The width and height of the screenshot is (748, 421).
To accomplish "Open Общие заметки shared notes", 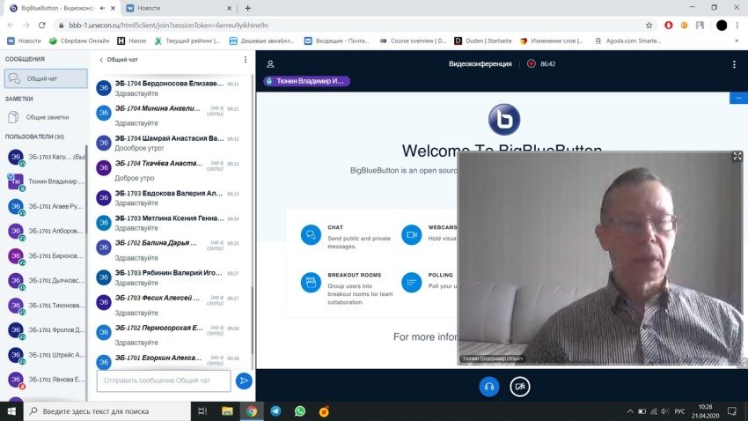I will click(46, 117).
